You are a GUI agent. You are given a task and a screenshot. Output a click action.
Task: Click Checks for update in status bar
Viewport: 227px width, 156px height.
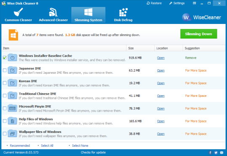(93, 152)
